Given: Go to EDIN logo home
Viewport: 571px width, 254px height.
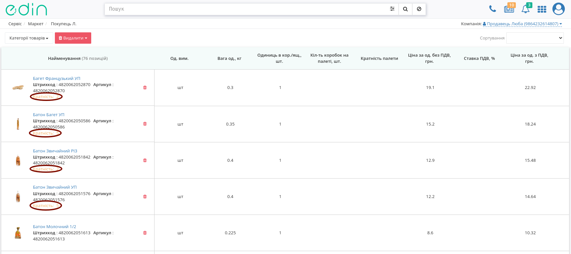Looking at the screenshot, I should pyautogui.click(x=26, y=10).
